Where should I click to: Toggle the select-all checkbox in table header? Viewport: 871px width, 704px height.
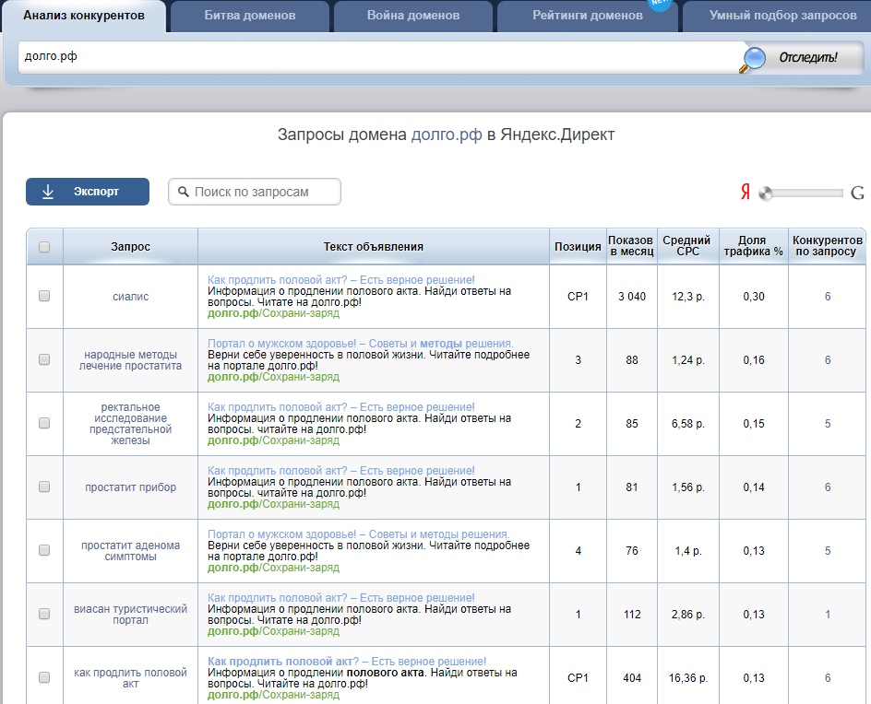click(44, 247)
